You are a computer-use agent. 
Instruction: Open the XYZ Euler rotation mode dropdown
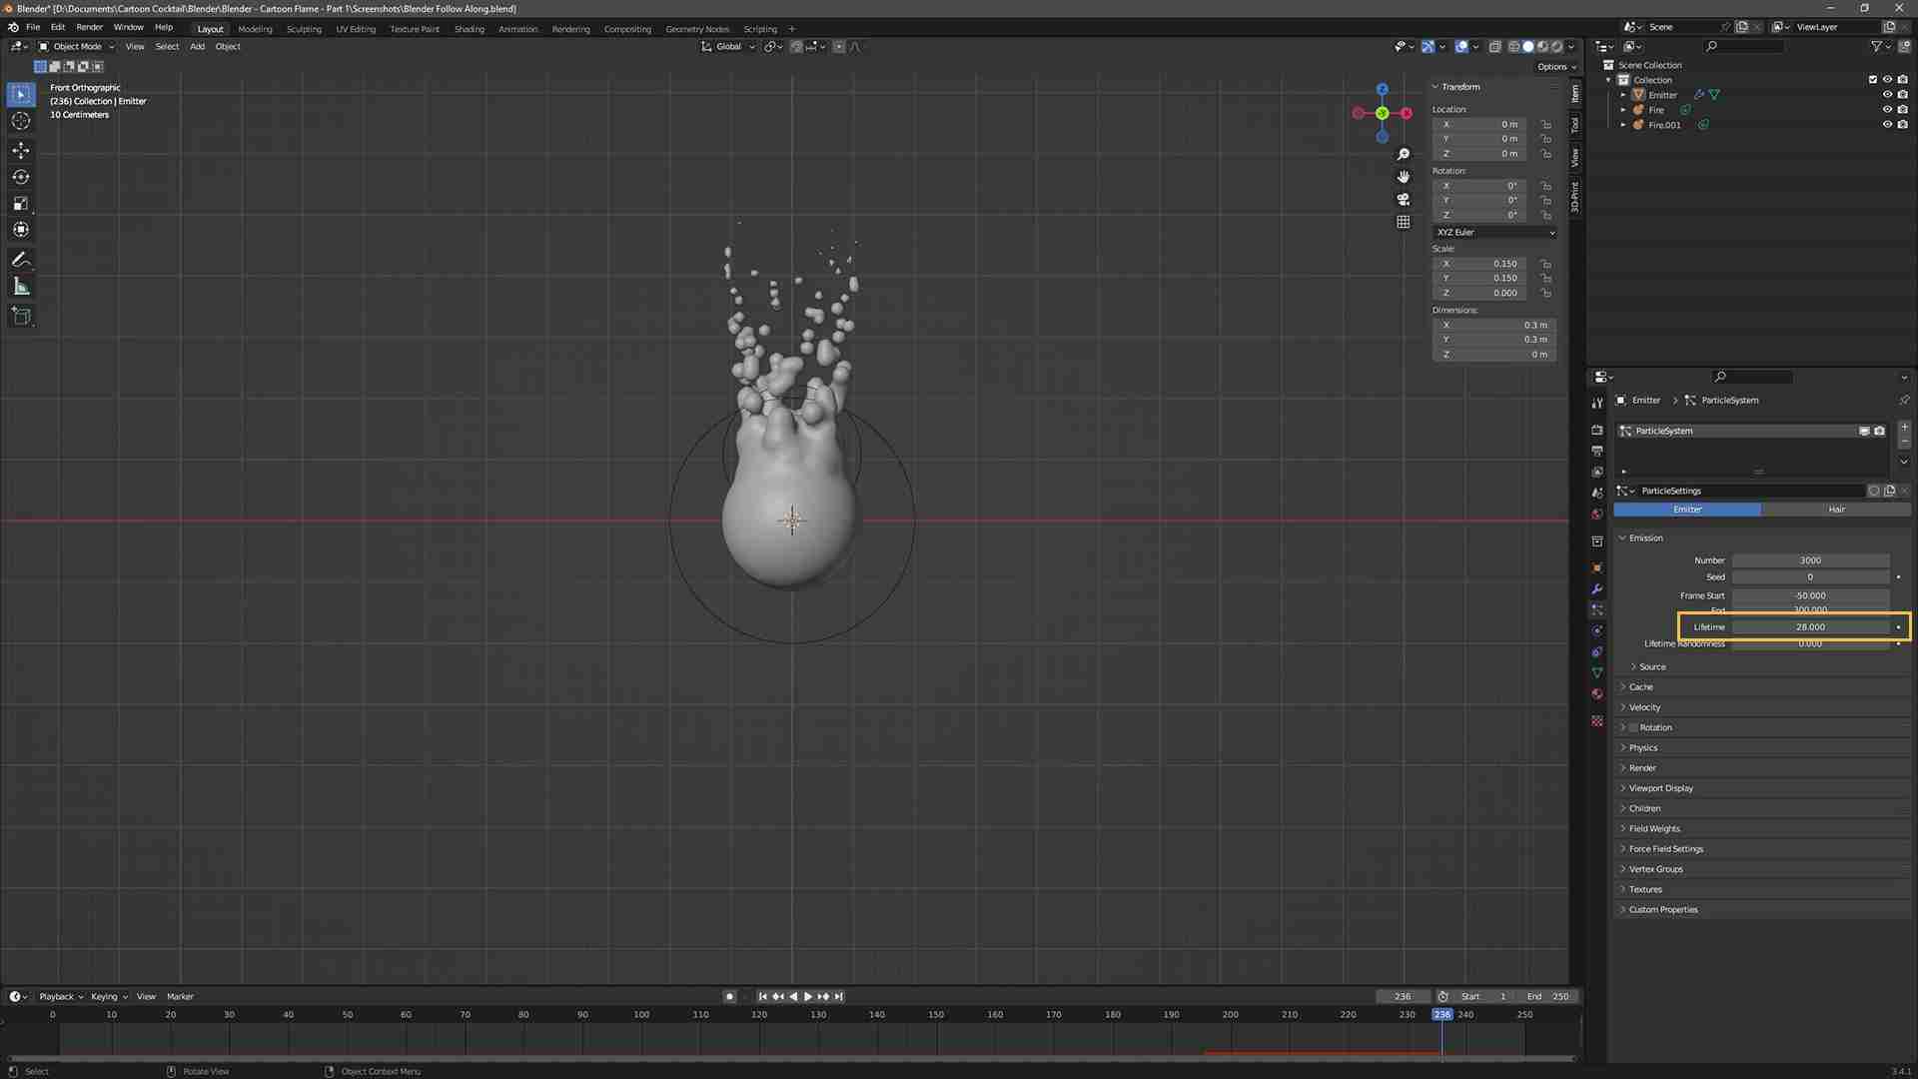coord(1494,232)
